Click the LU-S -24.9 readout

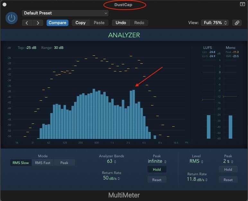tap(208, 56)
